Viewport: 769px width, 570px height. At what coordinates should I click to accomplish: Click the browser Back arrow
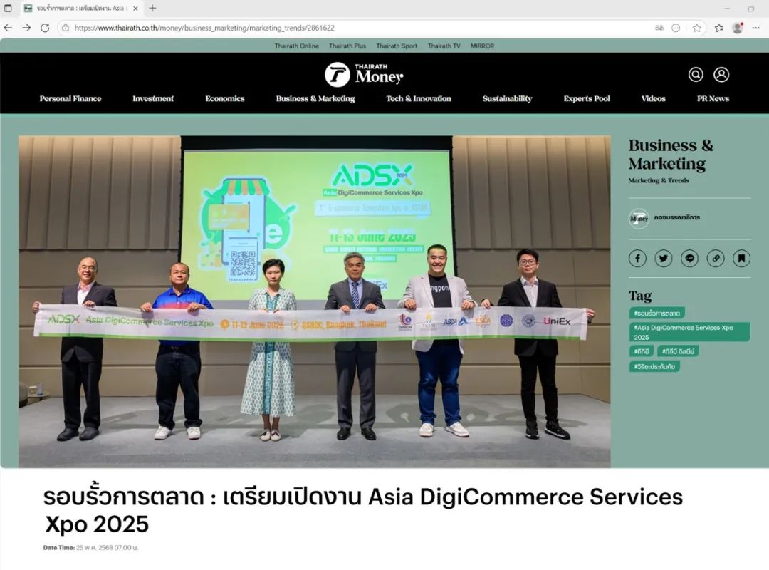pos(8,28)
